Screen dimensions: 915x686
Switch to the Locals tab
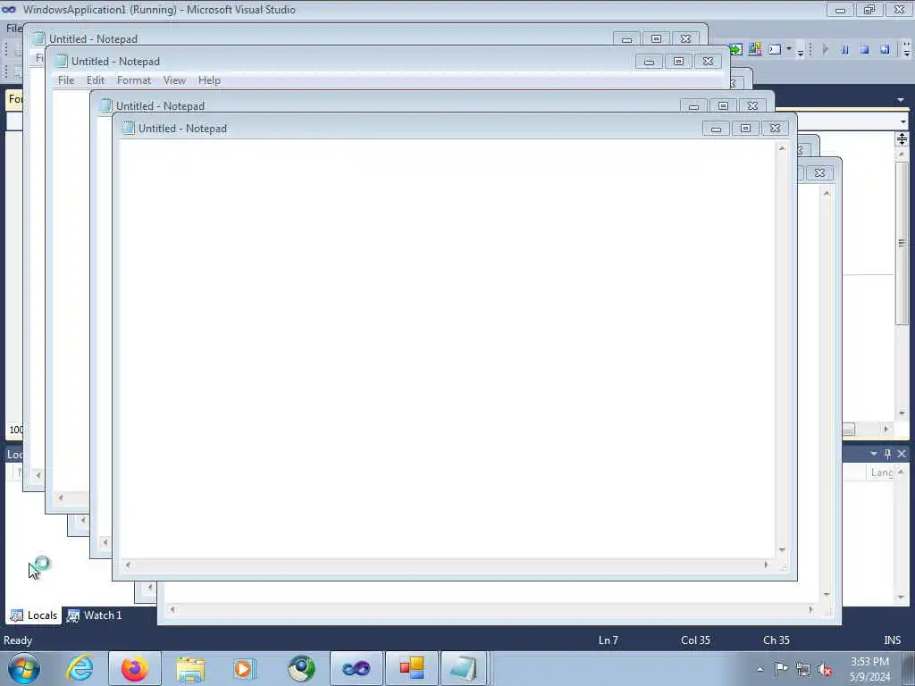click(x=34, y=615)
